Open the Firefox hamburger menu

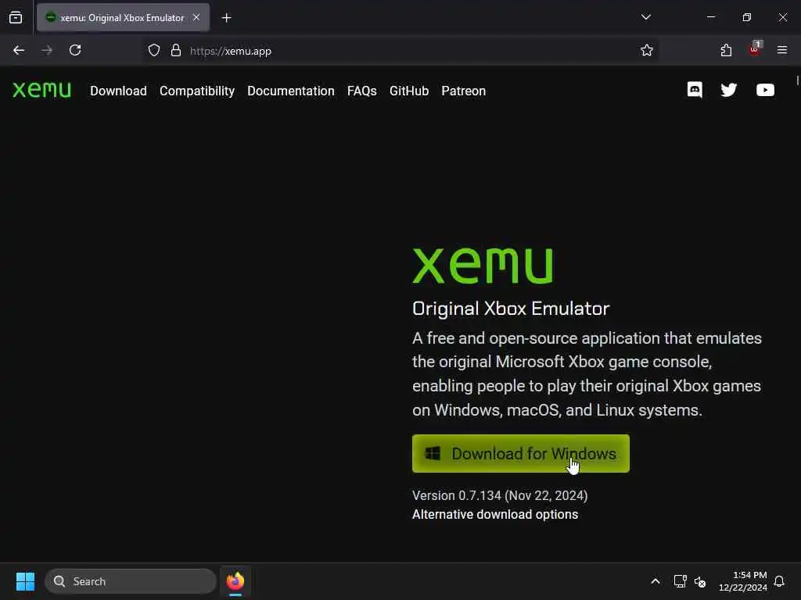tap(782, 51)
